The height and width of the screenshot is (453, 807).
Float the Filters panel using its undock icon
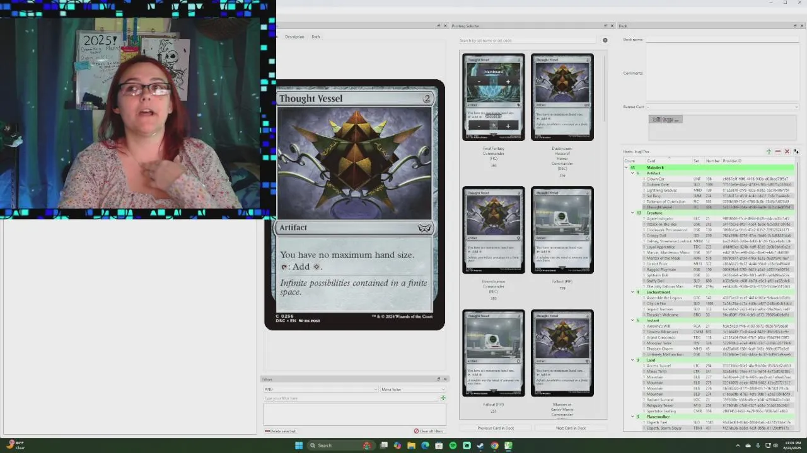coord(439,379)
